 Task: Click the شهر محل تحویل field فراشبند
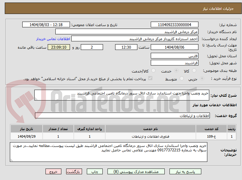pos(174,63)
